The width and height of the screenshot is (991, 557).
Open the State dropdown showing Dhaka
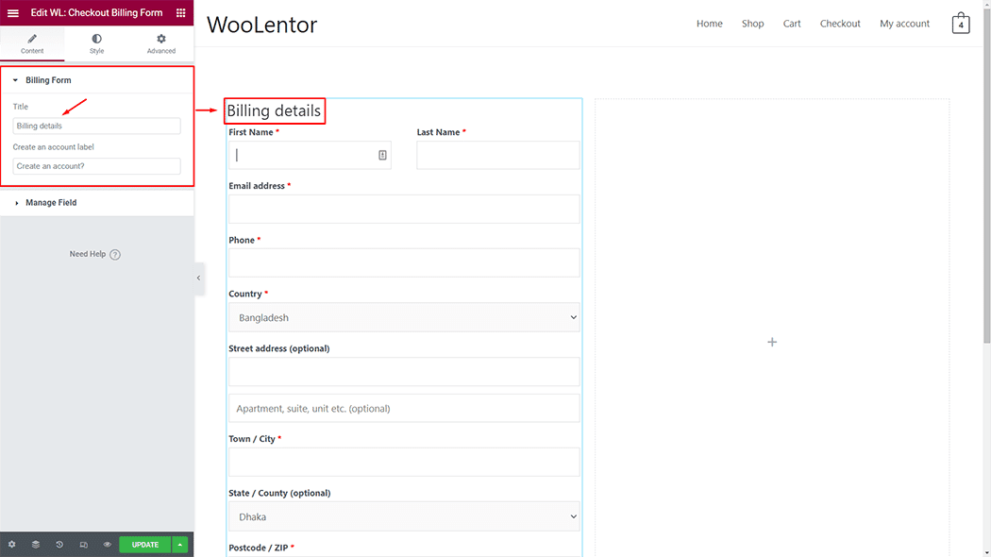click(x=404, y=517)
